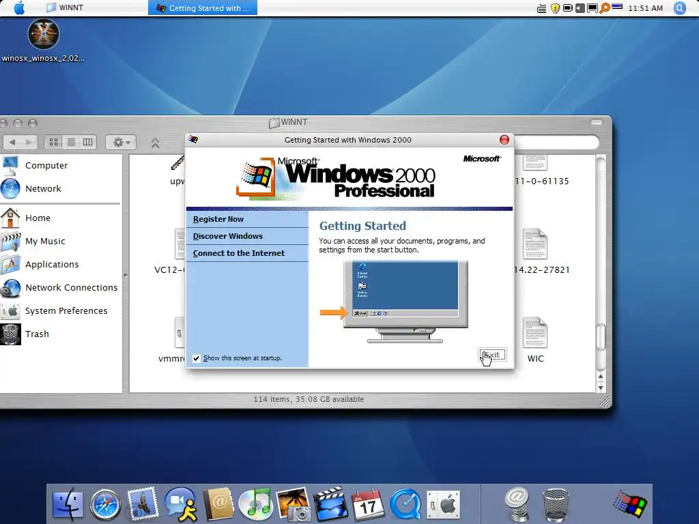
Task: Switch WINNT window to column view
Action: pyautogui.click(x=88, y=142)
